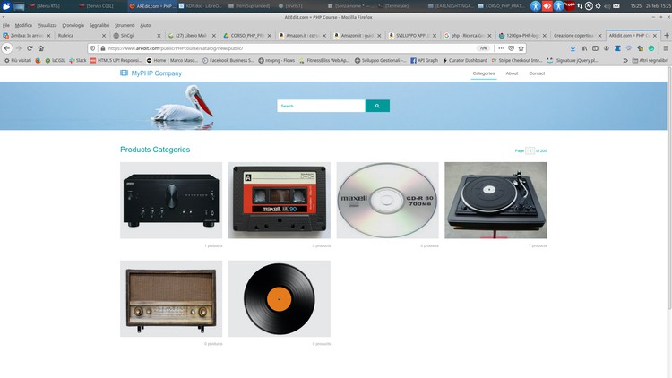This screenshot has width=672, height=378.
Task: Open the Maxell CD-R category thumbnail
Action: pyautogui.click(x=387, y=200)
